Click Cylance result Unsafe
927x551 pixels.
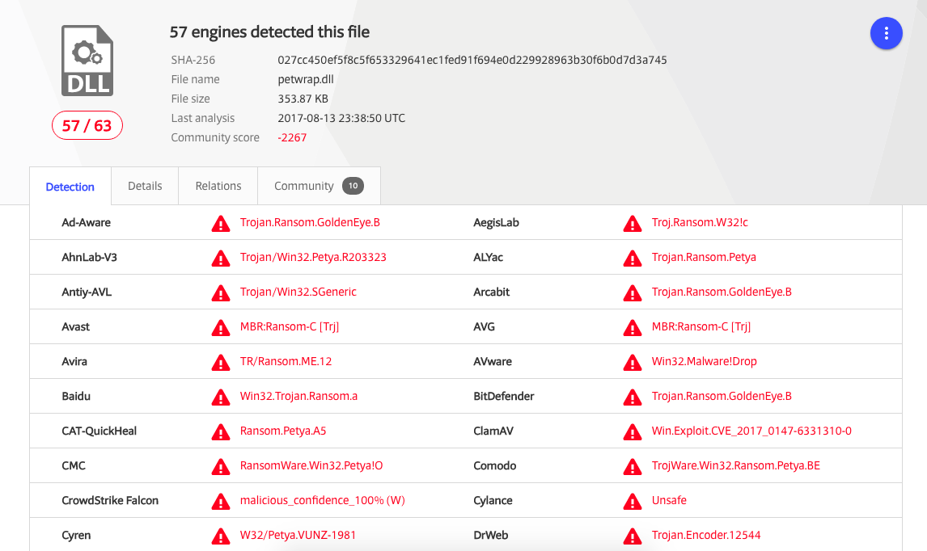(x=669, y=501)
